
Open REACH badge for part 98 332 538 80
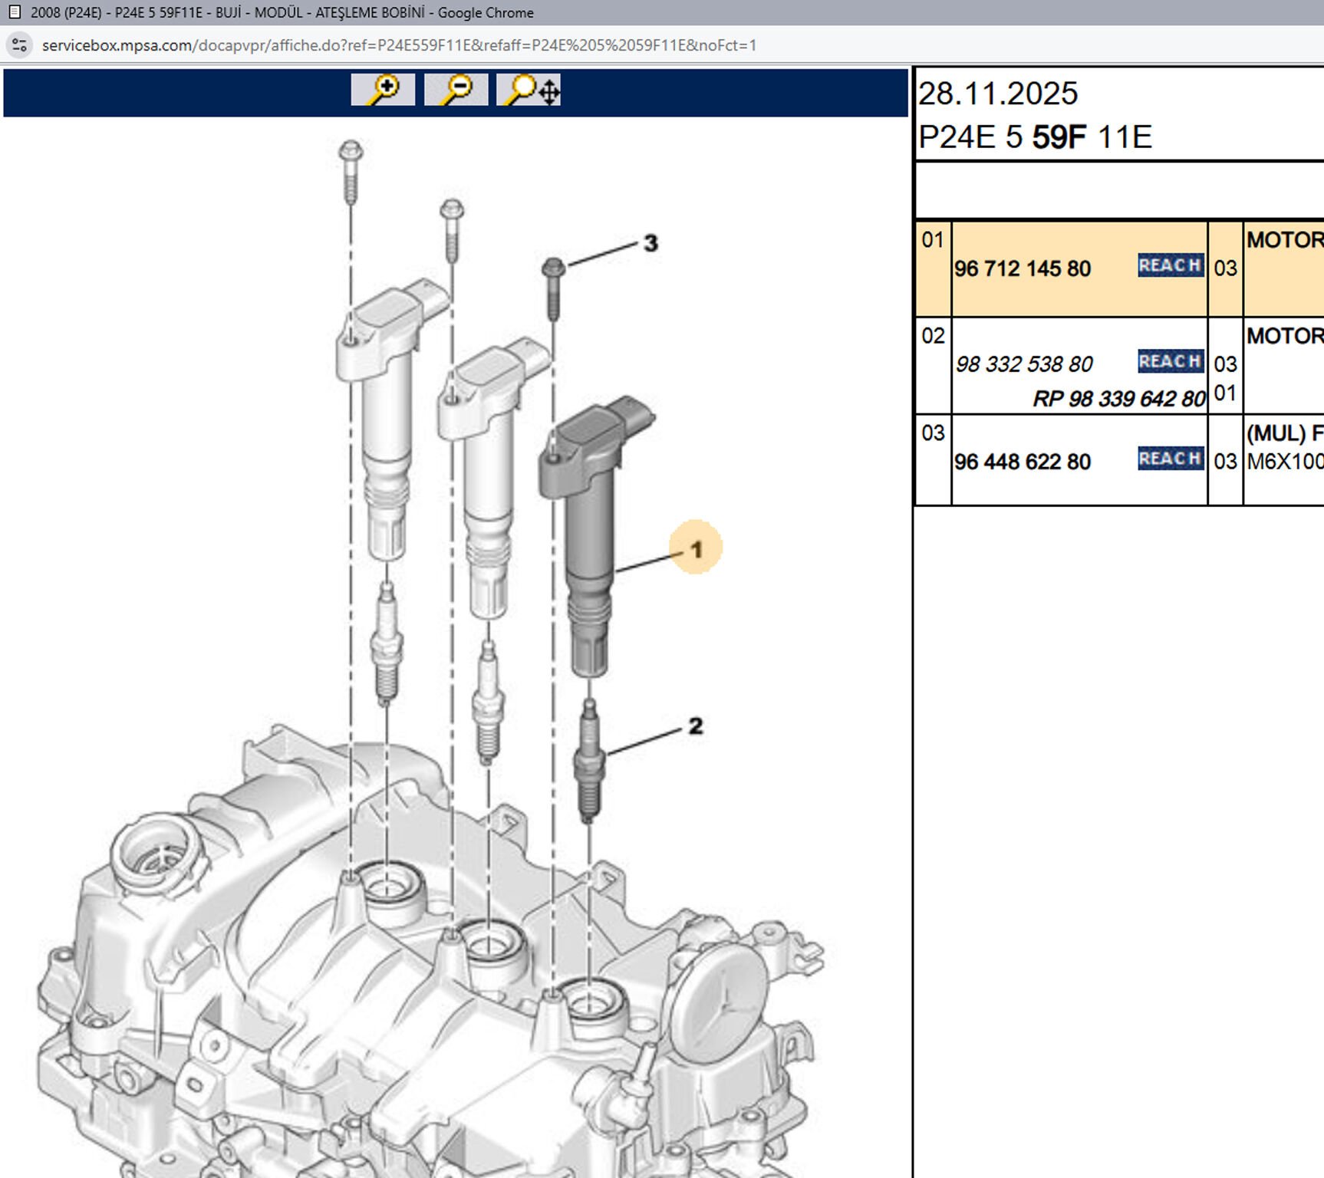[1170, 361]
